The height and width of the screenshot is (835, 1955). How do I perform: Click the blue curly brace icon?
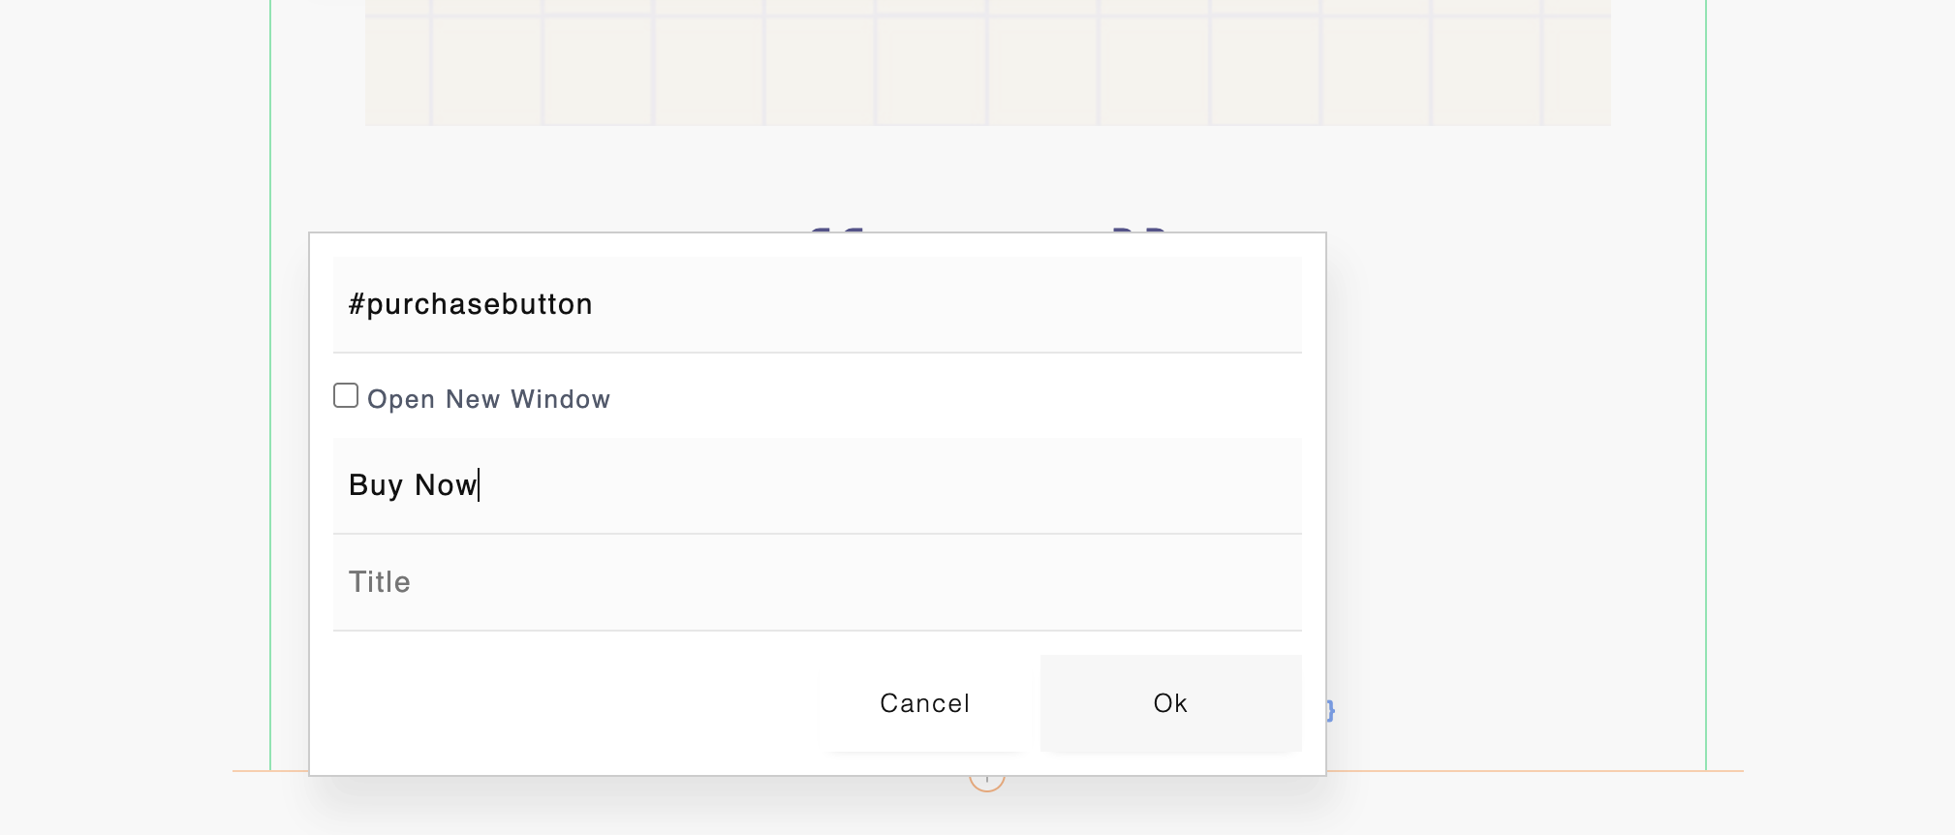[x=1331, y=711]
